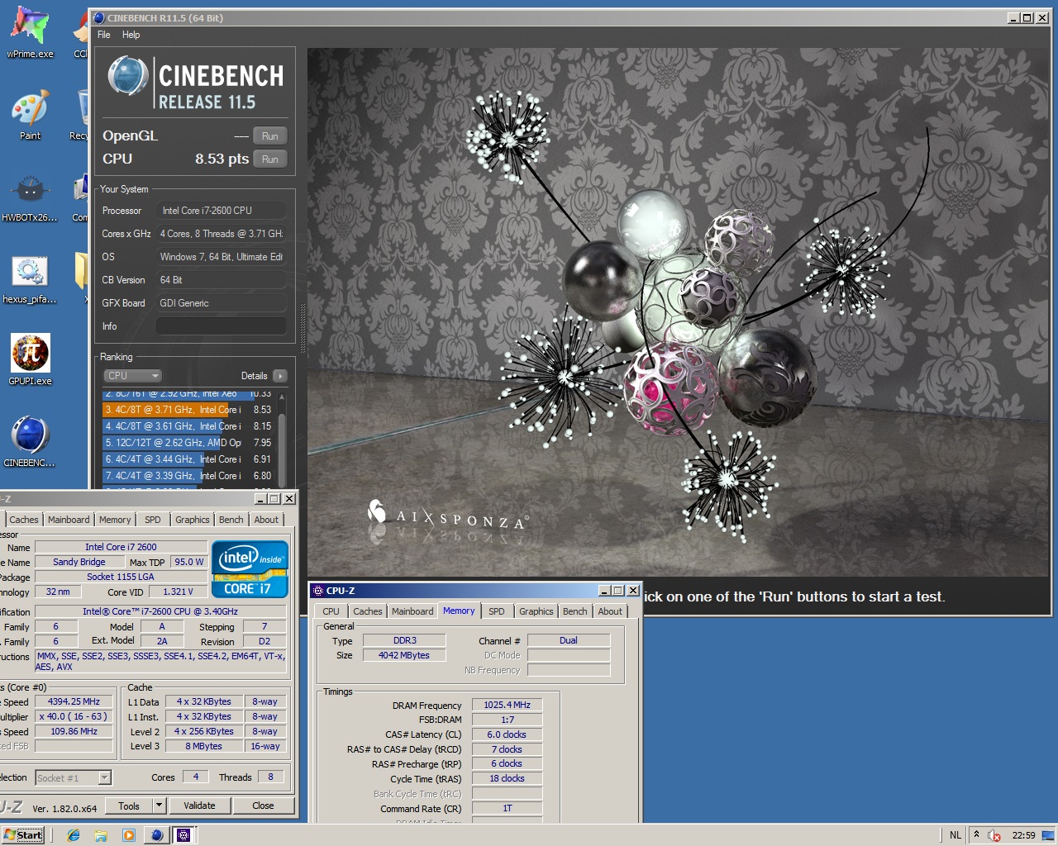Viewport: 1058px width, 846px height.
Task: Open the Memory tab in the CPU-Z processor window
Action: tap(115, 520)
